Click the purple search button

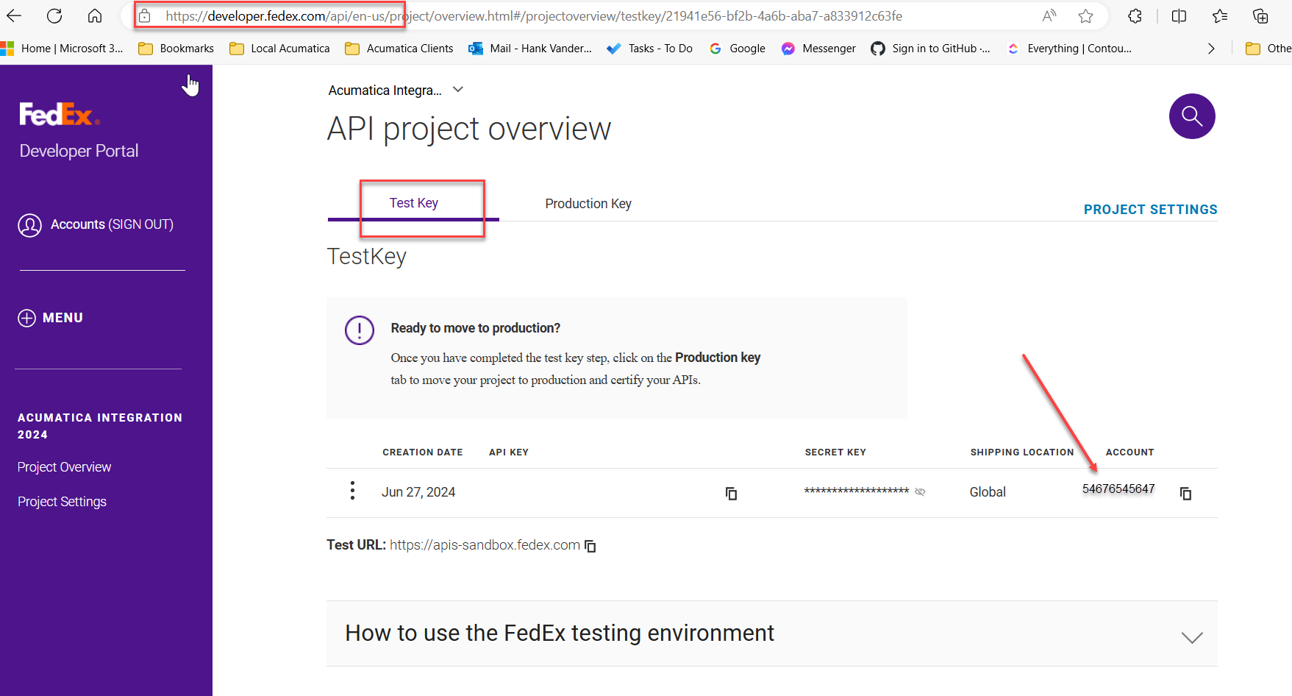[1192, 116]
